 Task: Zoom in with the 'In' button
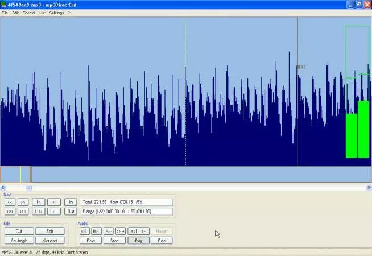(x=71, y=202)
